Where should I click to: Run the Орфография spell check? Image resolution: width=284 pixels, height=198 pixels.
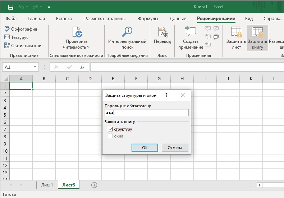20,29
